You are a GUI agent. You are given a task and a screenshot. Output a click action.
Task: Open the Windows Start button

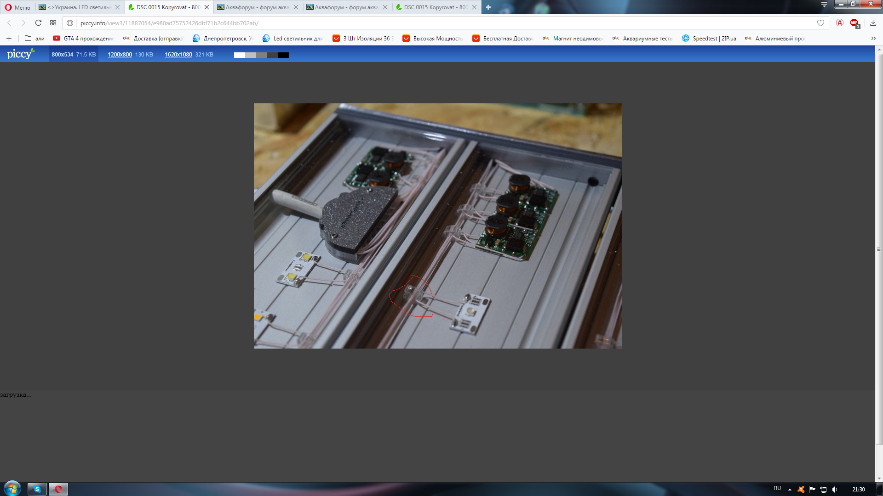(x=12, y=489)
